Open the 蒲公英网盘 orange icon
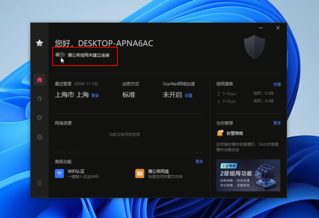 coord(140,173)
